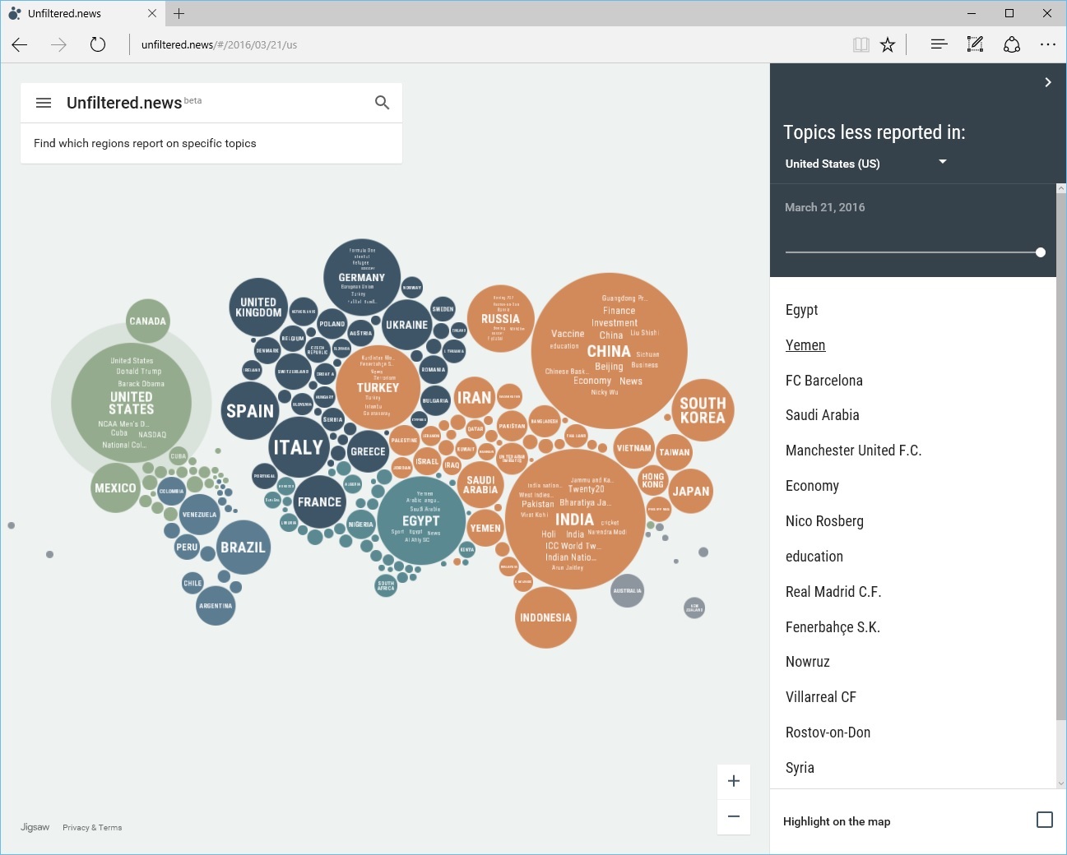Click the Argentina bubble
The image size is (1067, 855).
216,606
